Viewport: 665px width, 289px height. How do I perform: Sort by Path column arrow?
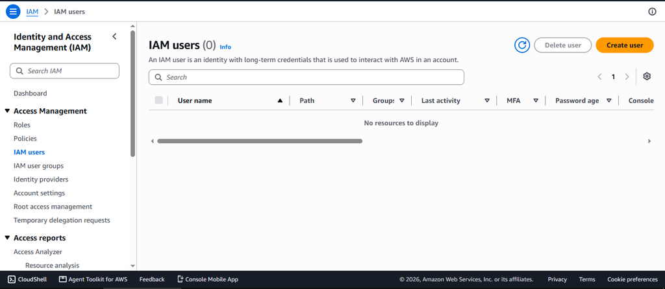pos(353,100)
